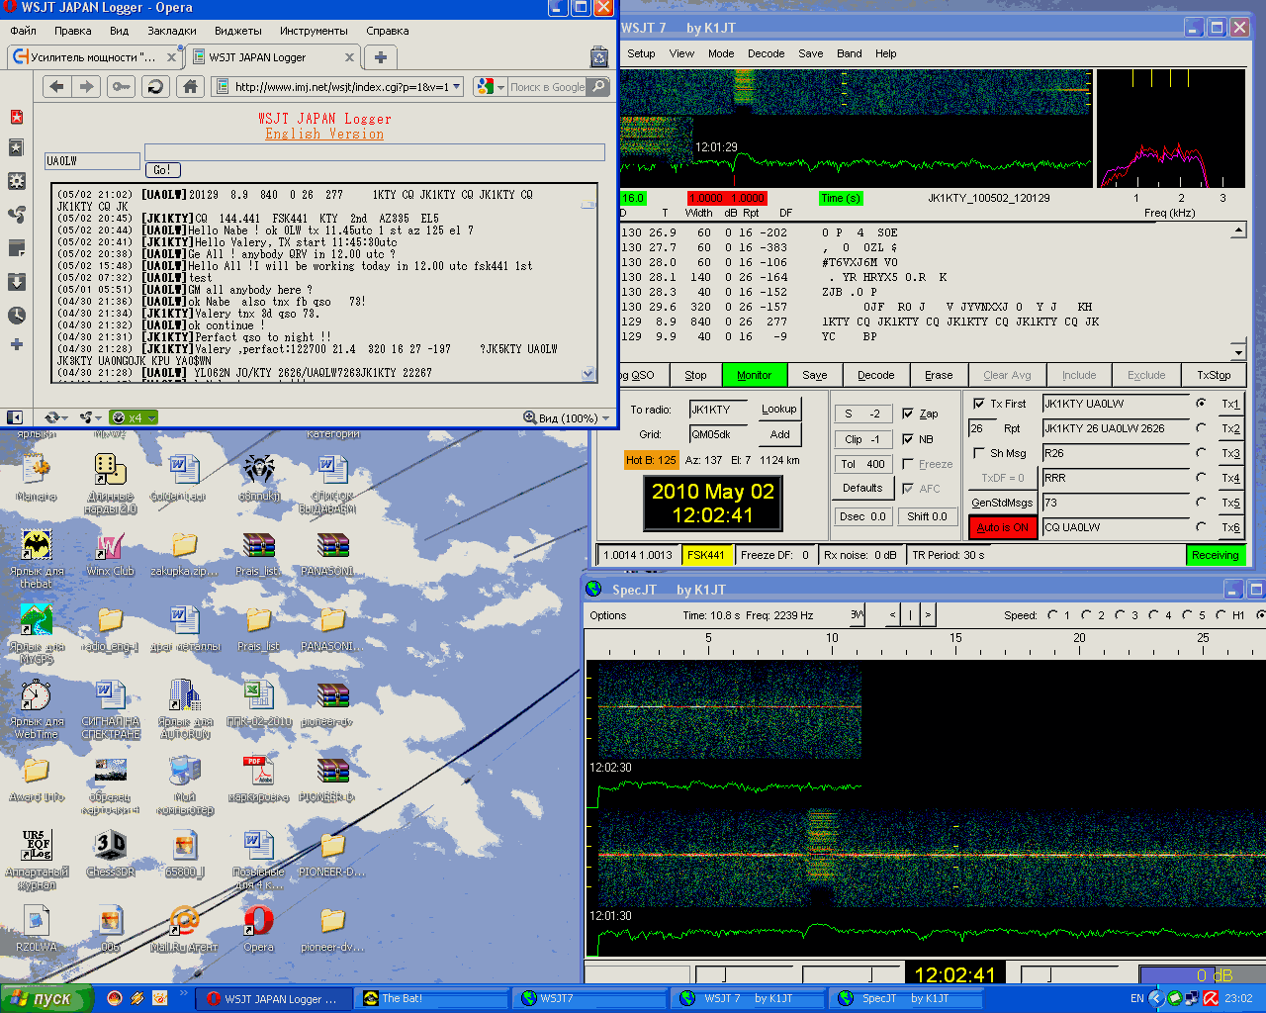Open The Bat! taskbar button

pyautogui.click(x=434, y=998)
